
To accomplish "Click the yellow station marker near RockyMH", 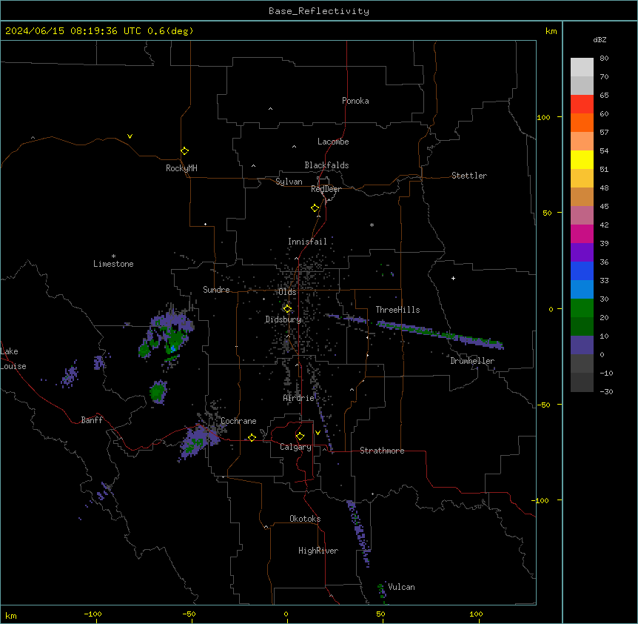I will (x=184, y=151).
